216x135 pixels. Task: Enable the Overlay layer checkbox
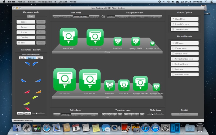(19, 38)
